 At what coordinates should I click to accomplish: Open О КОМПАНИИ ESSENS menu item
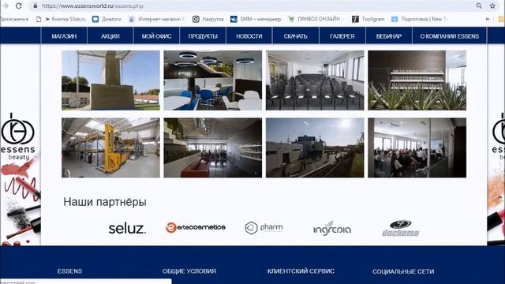449,36
